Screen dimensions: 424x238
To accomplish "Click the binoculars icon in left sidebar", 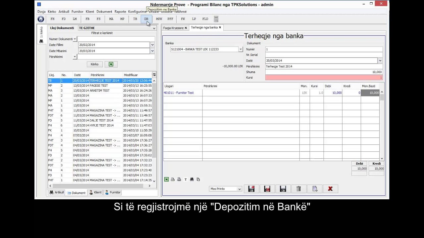I will 41,41.
